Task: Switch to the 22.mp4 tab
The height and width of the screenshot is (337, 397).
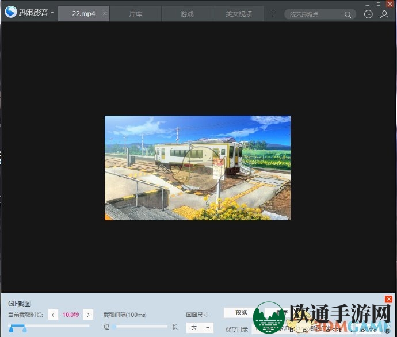Action: (83, 14)
